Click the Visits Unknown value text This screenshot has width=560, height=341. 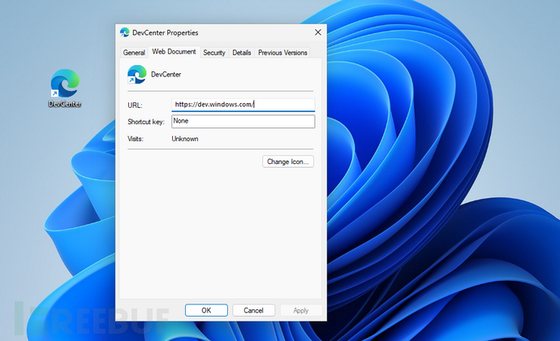[x=185, y=139]
